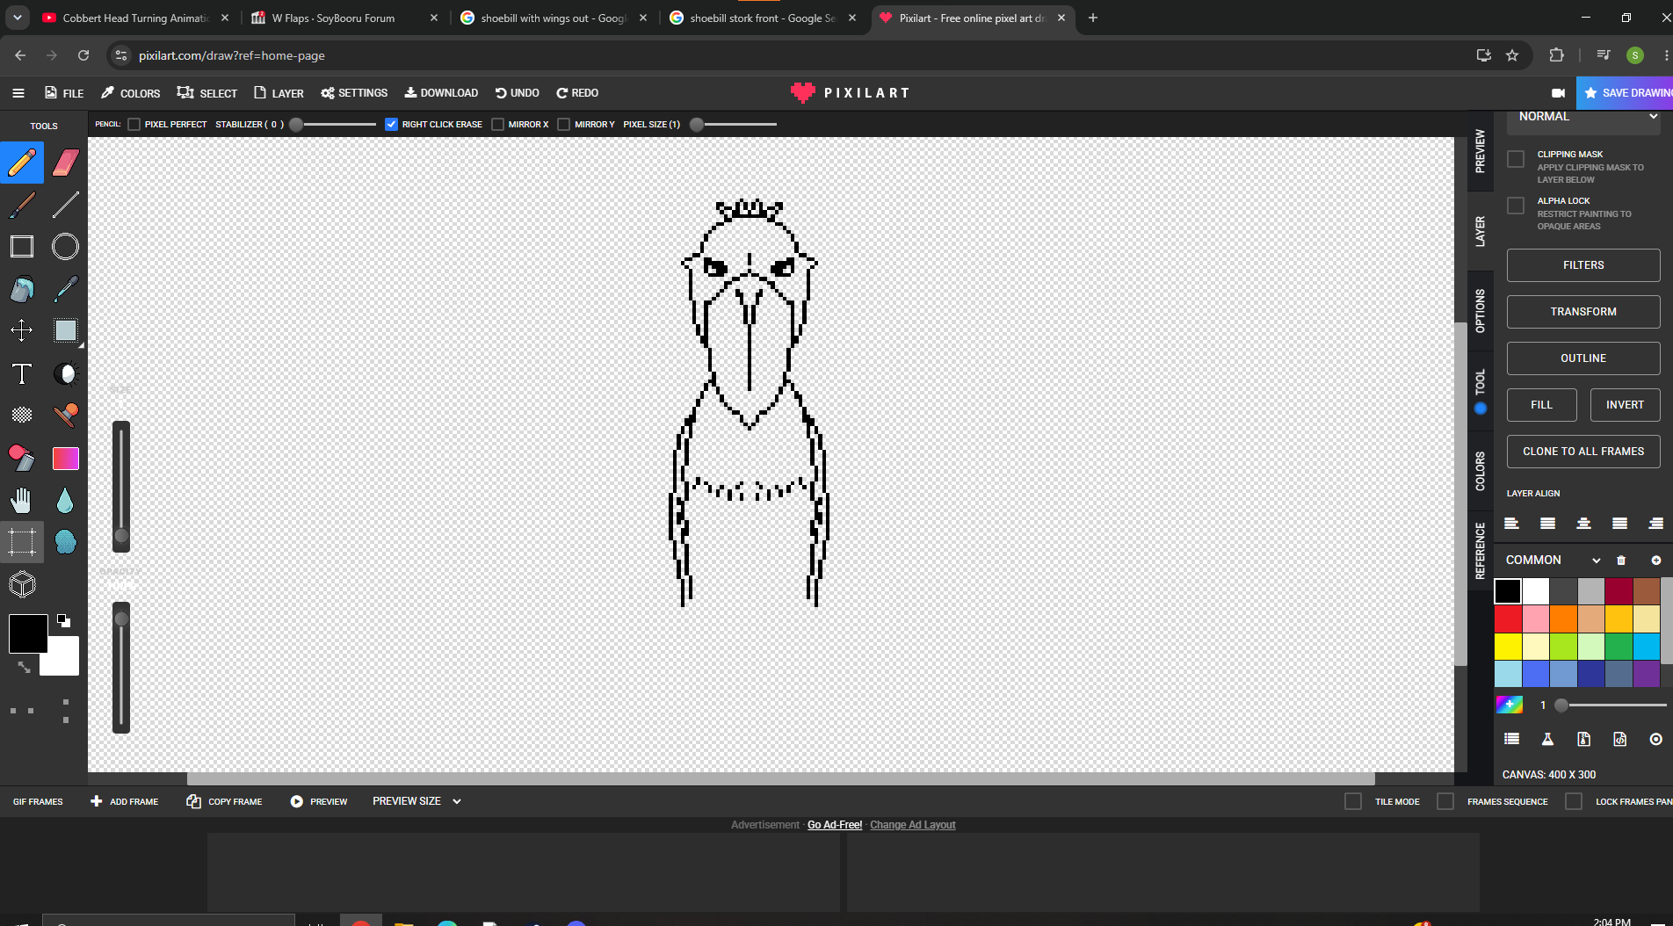Select the 3D cube tool
The image size is (1673, 926).
pos(22,584)
